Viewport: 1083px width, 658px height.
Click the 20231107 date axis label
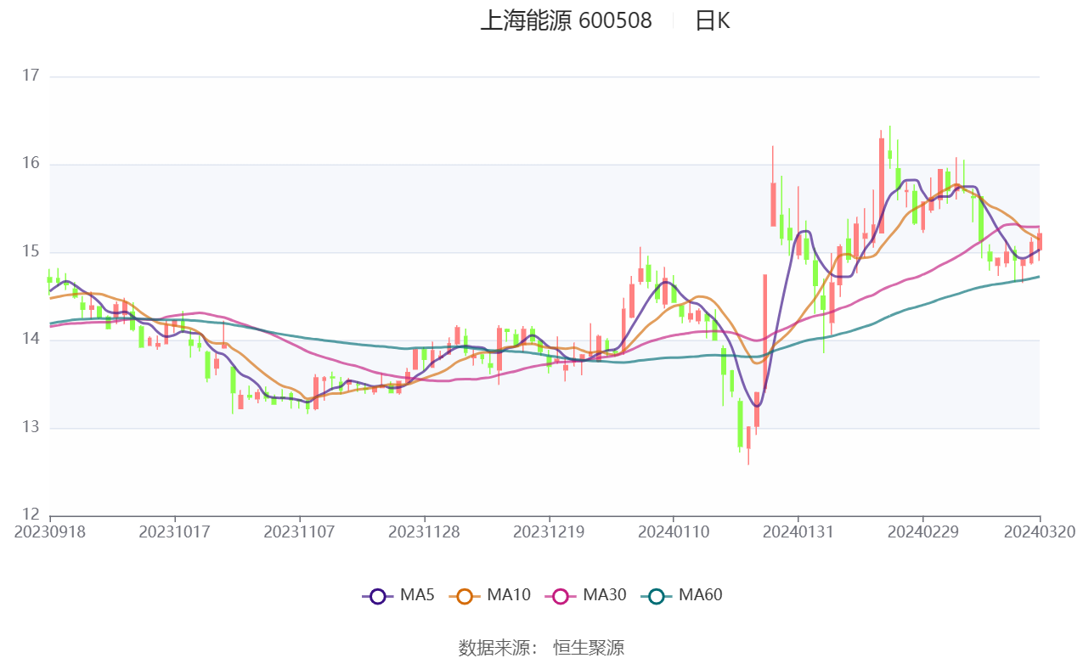(300, 531)
